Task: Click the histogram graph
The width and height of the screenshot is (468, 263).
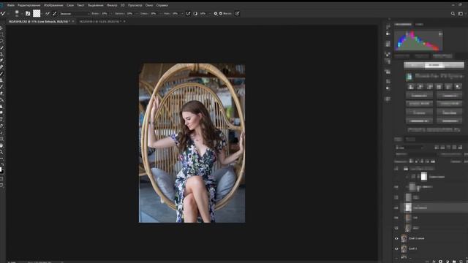Action: (418, 41)
